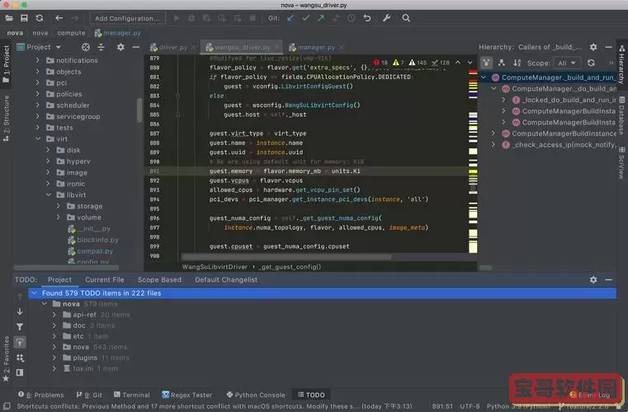Select Found 579 TODO items row
This screenshot has width=628, height=412.
(x=323, y=293)
